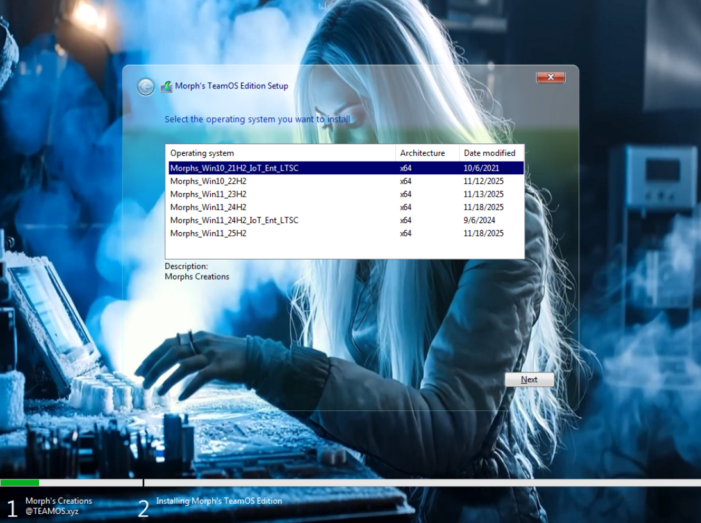Click the "Select the operating system" heading
This screenshot has width=701, height=523.
tap(258, 119)
